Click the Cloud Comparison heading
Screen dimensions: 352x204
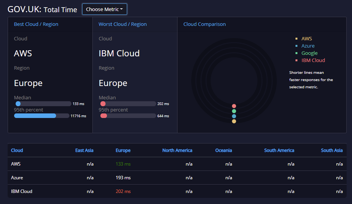coord(205,24)
